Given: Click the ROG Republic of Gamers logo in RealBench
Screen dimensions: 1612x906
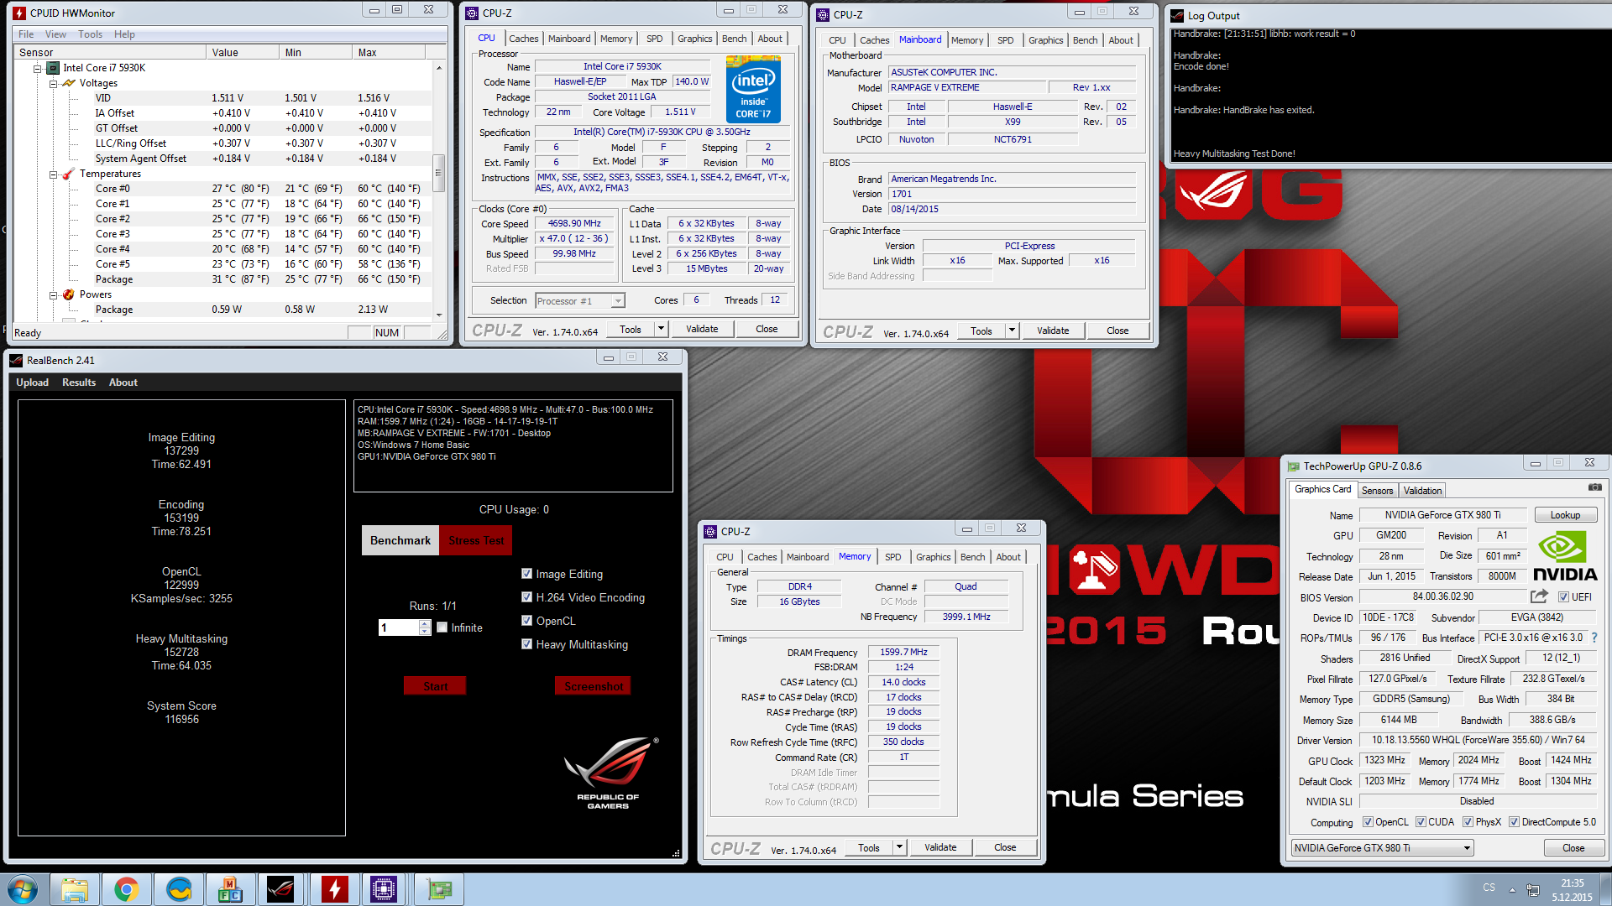Looking at the screenshot, I should tap(610, 773).
